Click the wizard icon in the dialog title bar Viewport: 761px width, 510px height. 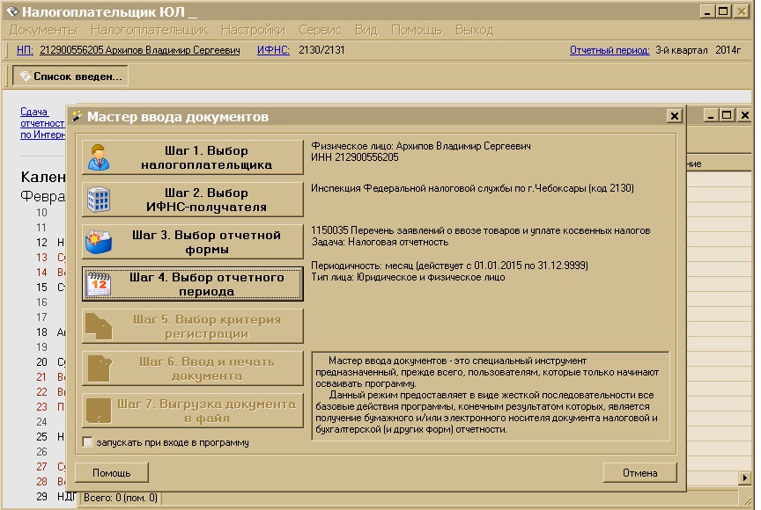tap(78, 116)
